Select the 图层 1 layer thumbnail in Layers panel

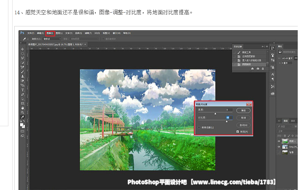(x=285, y=141)
